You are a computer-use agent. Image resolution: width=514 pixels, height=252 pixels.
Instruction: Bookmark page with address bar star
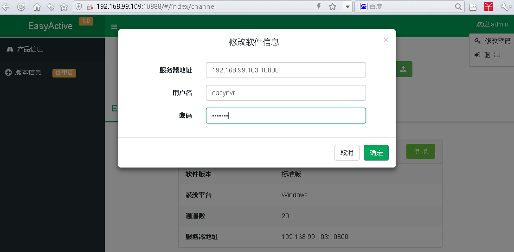pos(333,6)
